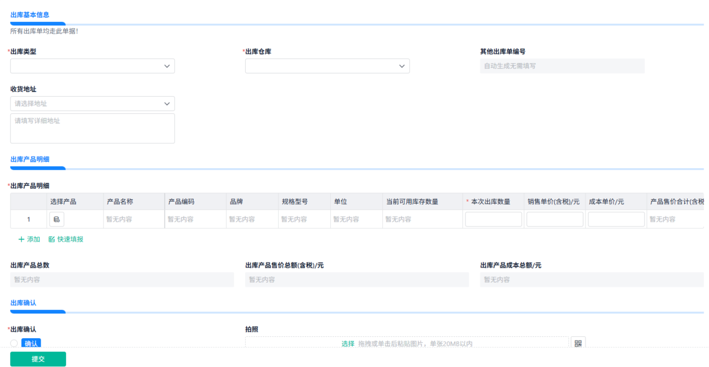Click the chevron arrow in 出库类型 field
The image size is (709, 367).
pyautogui.click(x=167, y=66)
